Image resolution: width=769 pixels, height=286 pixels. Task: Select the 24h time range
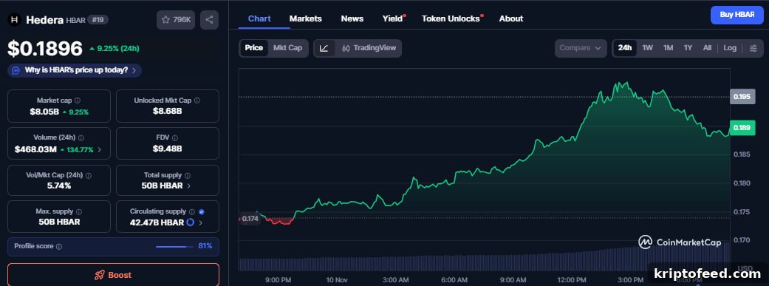pyautogui.click(x=625, y=48)
